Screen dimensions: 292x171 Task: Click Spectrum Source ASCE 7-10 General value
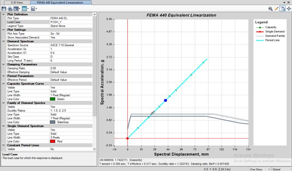[71, 45]
